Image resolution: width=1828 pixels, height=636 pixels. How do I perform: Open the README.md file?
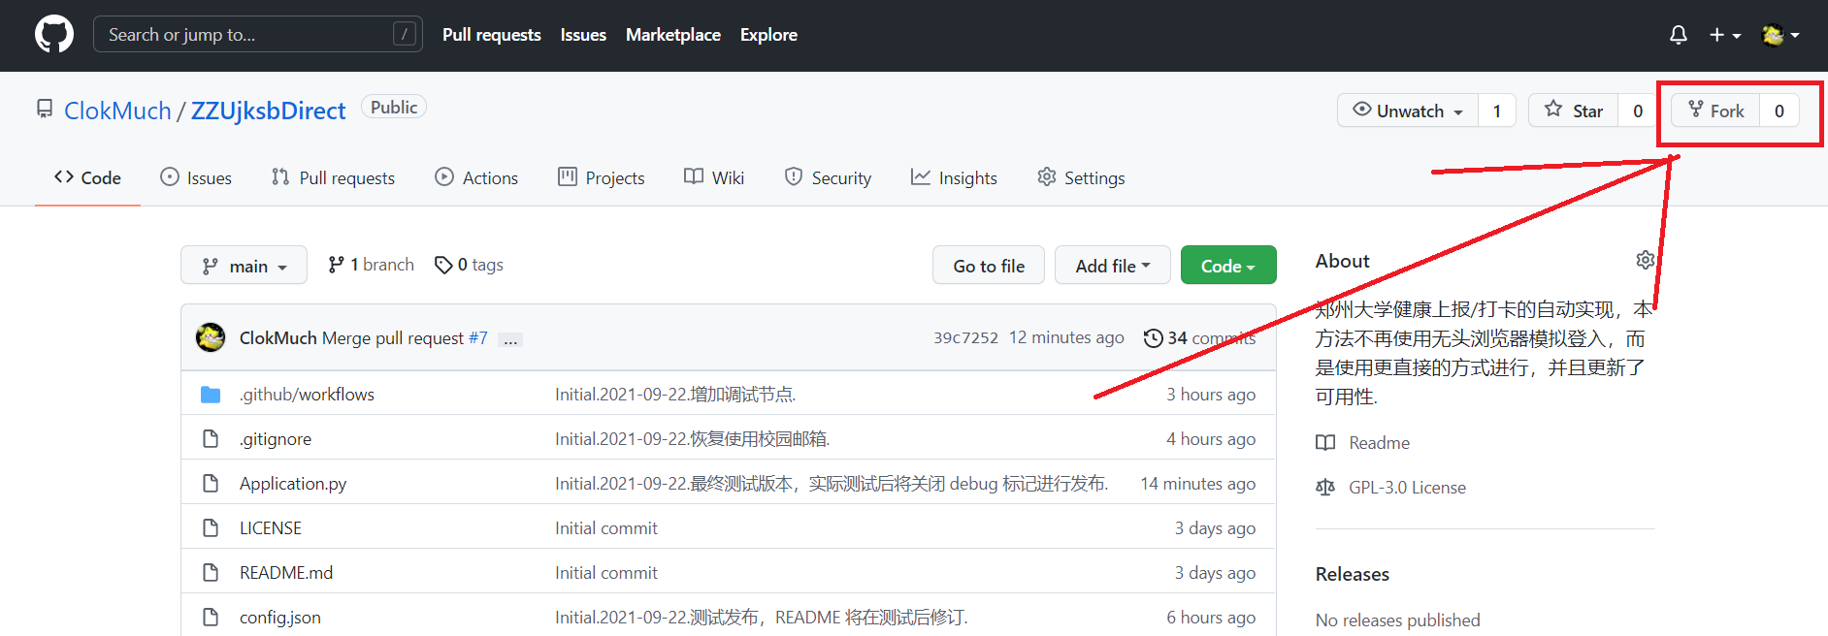(x=286, y=572)
